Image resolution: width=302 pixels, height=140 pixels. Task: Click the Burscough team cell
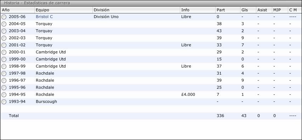pyautogui.click(x=46, y=101)
